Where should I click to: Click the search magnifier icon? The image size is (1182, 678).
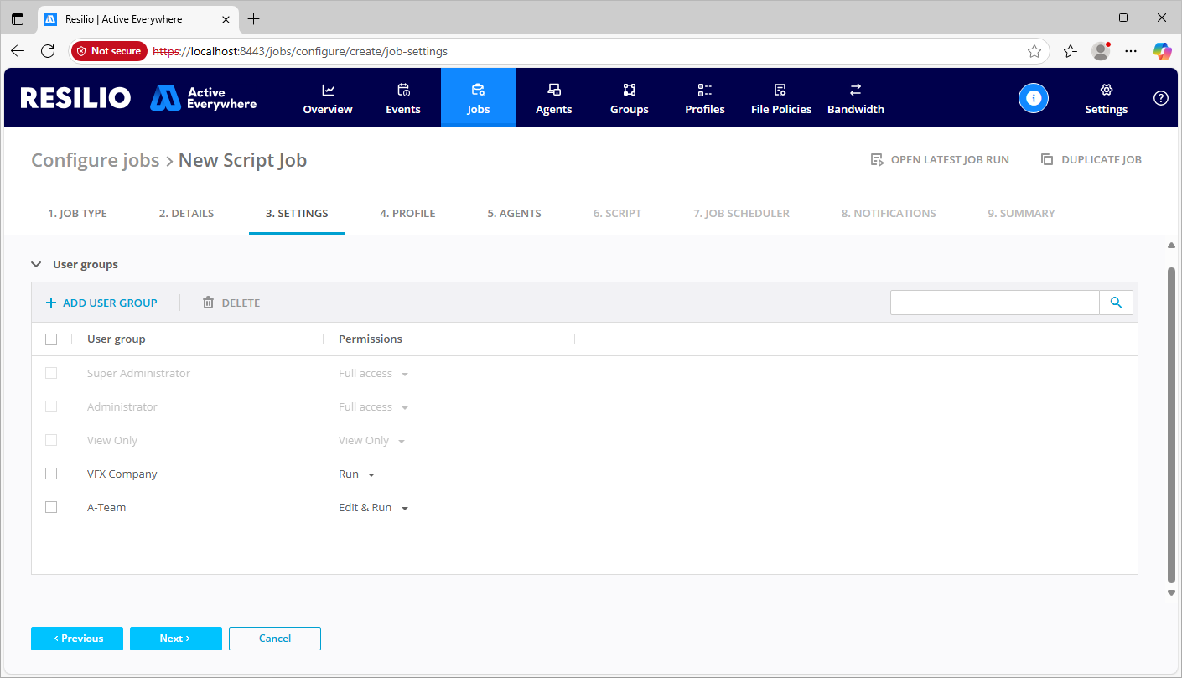[x=1116, y=303]
